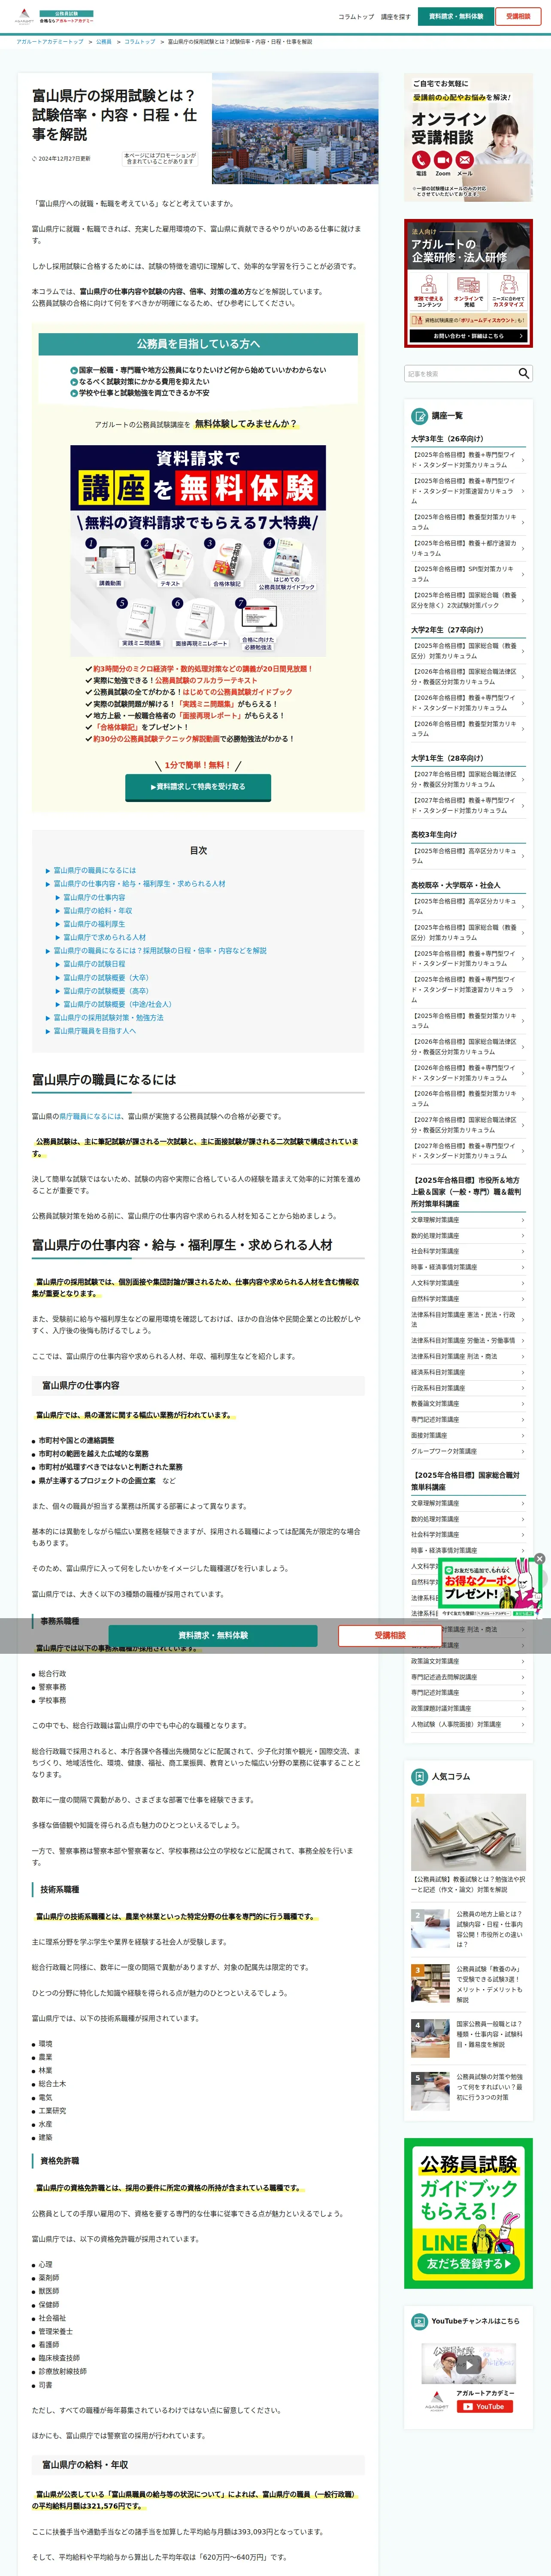551x2576 pixels.
Task: Click the red YouTube button
Action: (485, 2407)
